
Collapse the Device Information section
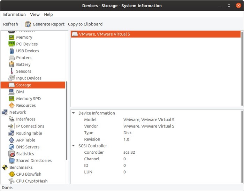pos(74,113)
